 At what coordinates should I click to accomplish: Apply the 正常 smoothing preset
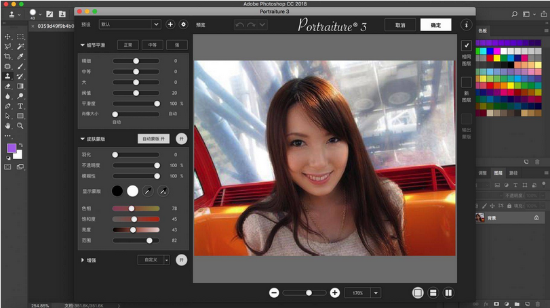point(128,45)
